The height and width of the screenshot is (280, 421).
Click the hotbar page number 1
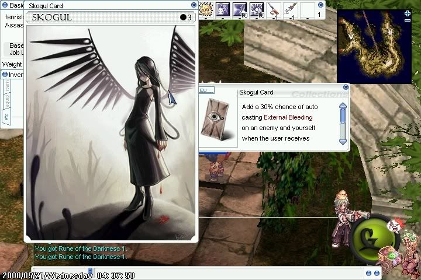click(x=319, y=15)
